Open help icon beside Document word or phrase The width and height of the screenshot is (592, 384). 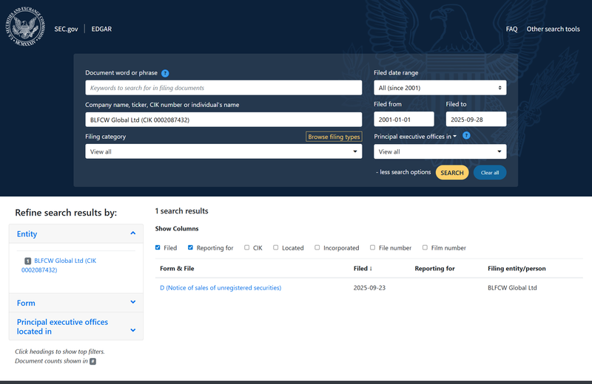pos(165,73)
